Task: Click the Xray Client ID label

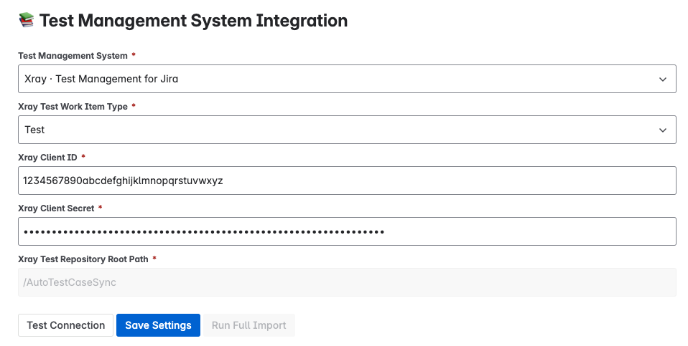Action: pyautogui.click(x=47, y=157)
